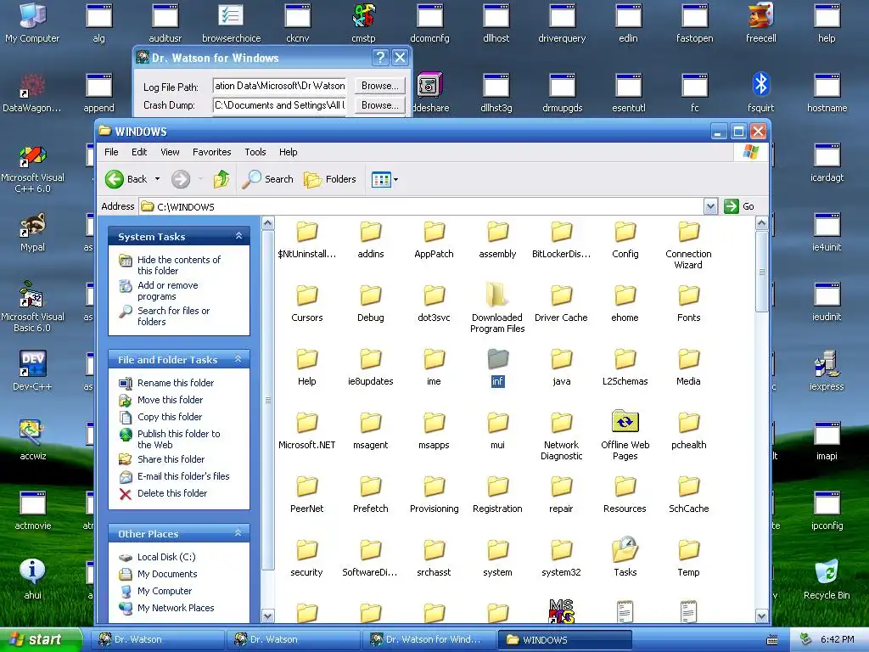Select the Downloaded Program Files folder
The width and height of the screenshot is (869, 652).
click(497, 307)
